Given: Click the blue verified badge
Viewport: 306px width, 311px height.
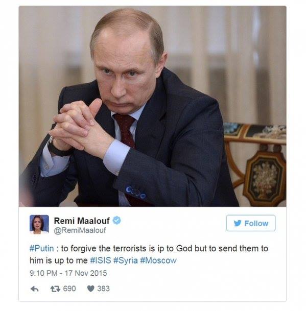Looking at the screenshot, I should coord(117,221).
